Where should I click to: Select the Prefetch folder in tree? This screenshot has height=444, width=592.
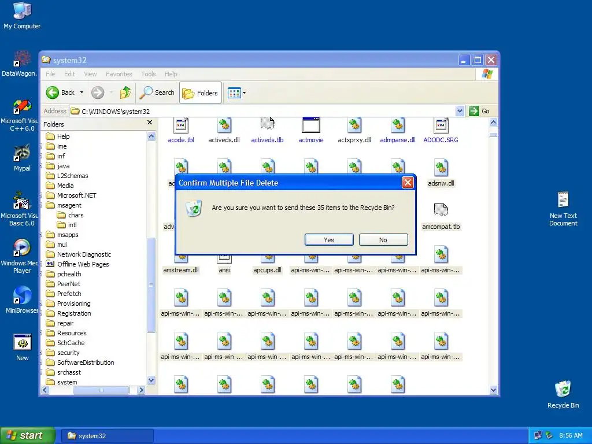point(64,293)
